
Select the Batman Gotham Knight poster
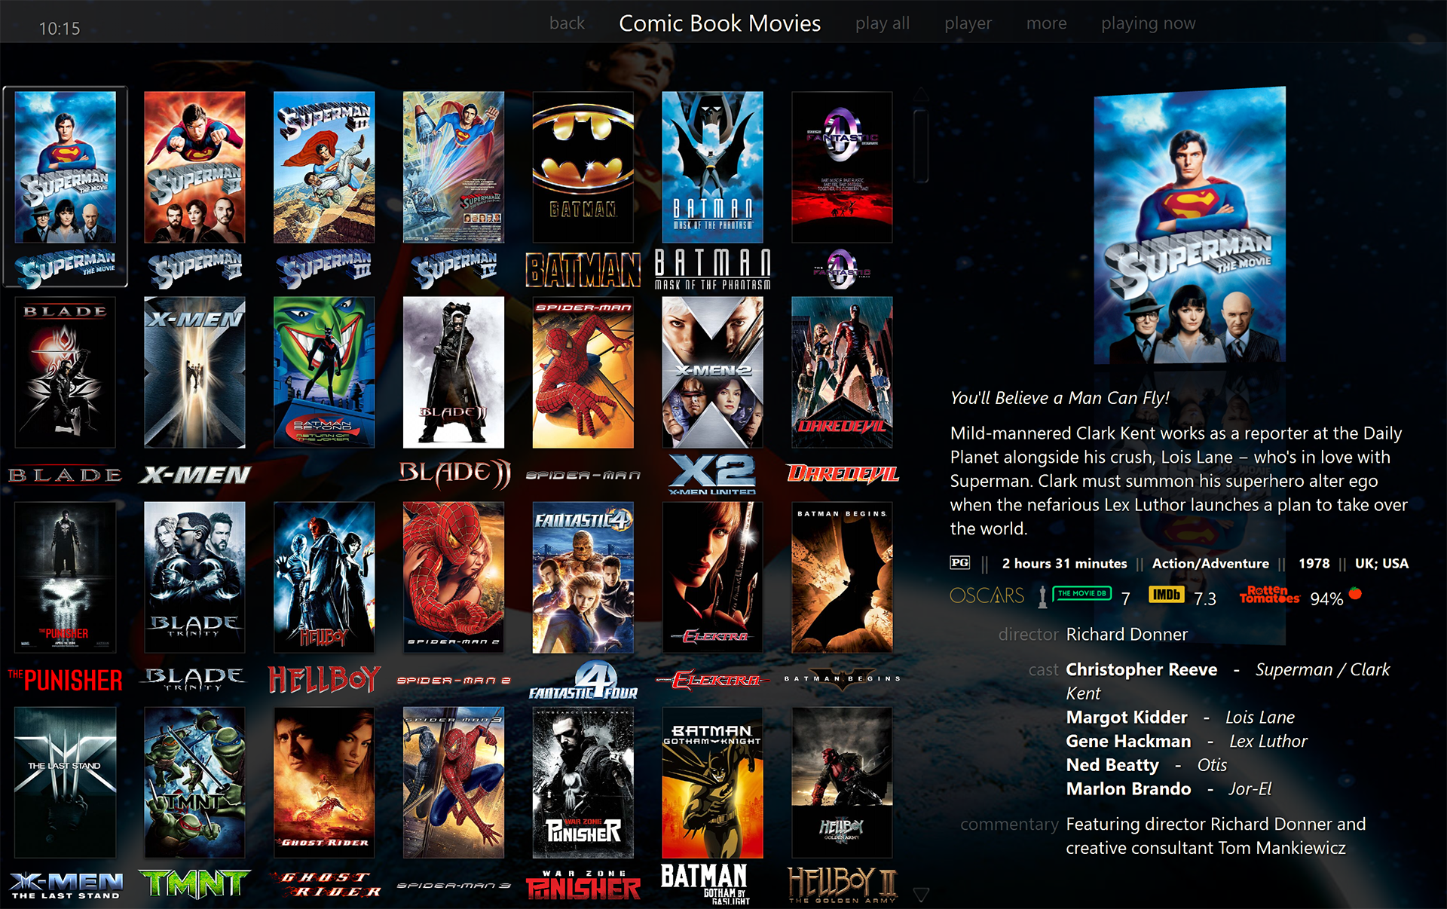pos(712,782)
